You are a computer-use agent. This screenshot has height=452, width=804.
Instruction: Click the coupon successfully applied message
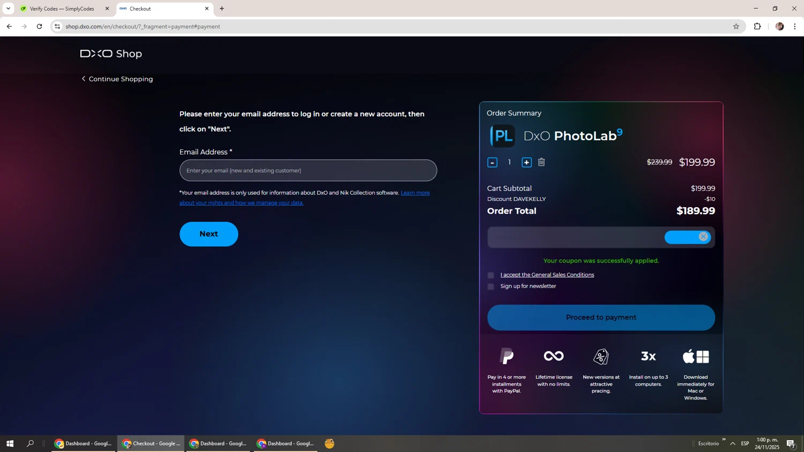coord(601,261)
